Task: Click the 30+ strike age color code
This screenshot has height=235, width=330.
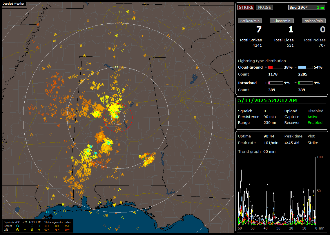Action: tap(57, 226)
